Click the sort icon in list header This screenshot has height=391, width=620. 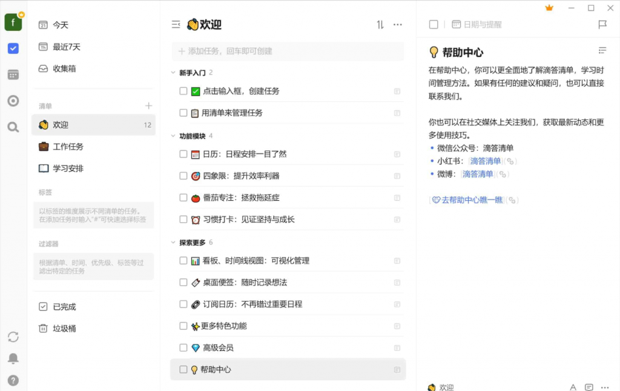(x=380, y=25)
